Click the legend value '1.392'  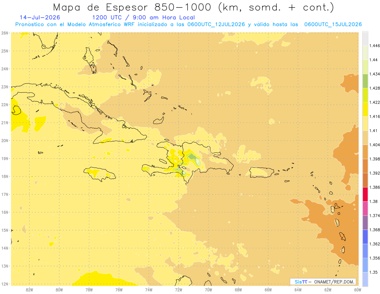(x=374, y=173)
